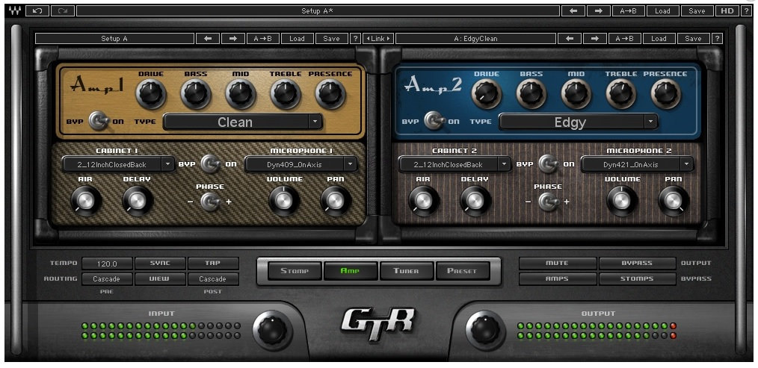Flip Amp 2 bypass/on switch

[434, 121]
